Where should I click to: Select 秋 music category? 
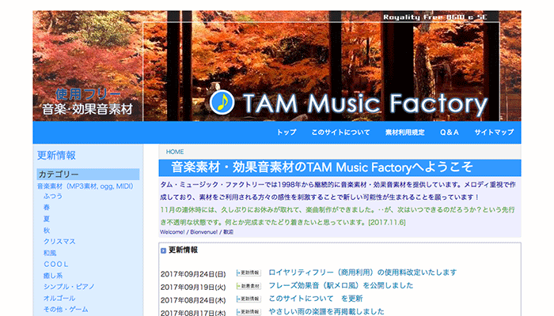47,231
